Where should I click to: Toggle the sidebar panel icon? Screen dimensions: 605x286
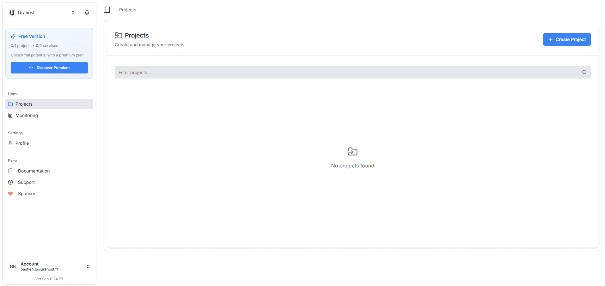(x=107, y=10)
